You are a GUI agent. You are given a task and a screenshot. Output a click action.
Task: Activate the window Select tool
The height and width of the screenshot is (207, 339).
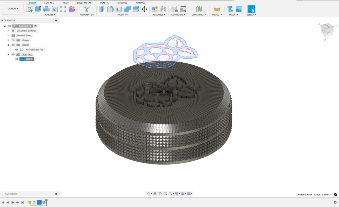[x=251, y=10]
